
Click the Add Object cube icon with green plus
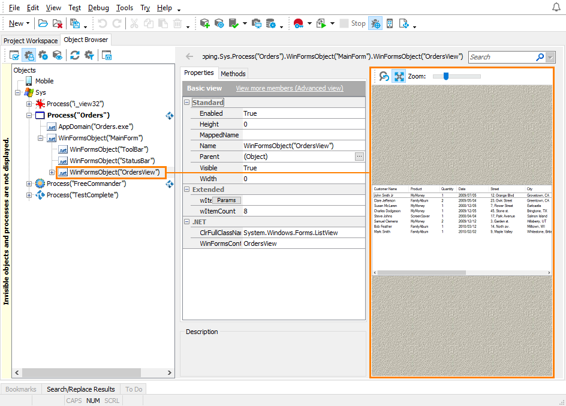[x=204, y=23]
